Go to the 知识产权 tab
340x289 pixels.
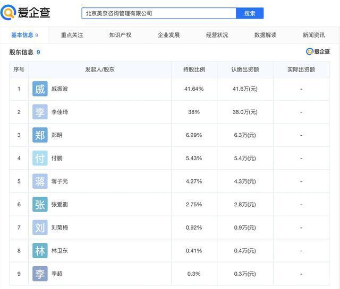(120, 35)
